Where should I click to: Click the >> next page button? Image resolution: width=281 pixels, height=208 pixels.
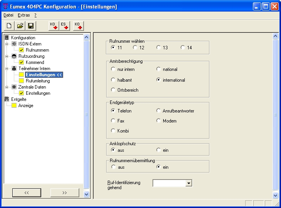[x=65, y=193]
